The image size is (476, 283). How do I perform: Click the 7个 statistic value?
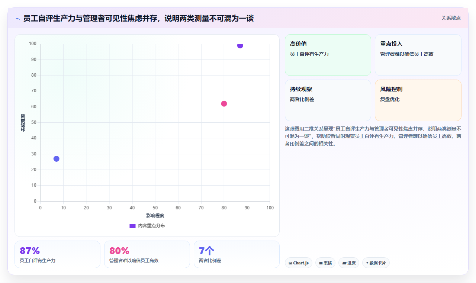pyautogui.click(x=207, y=251)
